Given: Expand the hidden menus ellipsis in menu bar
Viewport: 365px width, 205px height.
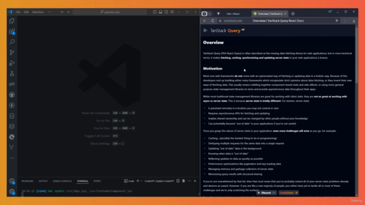Looking at the screenshot, I should 50,12.
